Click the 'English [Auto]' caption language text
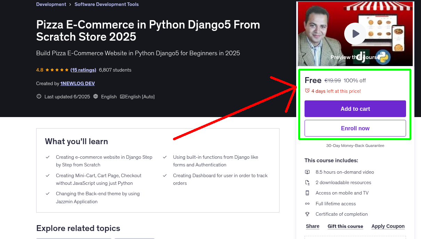The image size is (421, 239). [x=140, y=97]
